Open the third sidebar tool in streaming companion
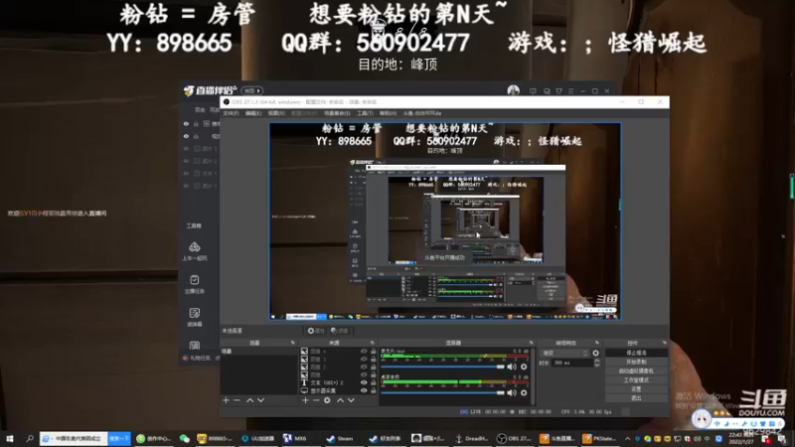795x447 pixels. tap(195, 317)
